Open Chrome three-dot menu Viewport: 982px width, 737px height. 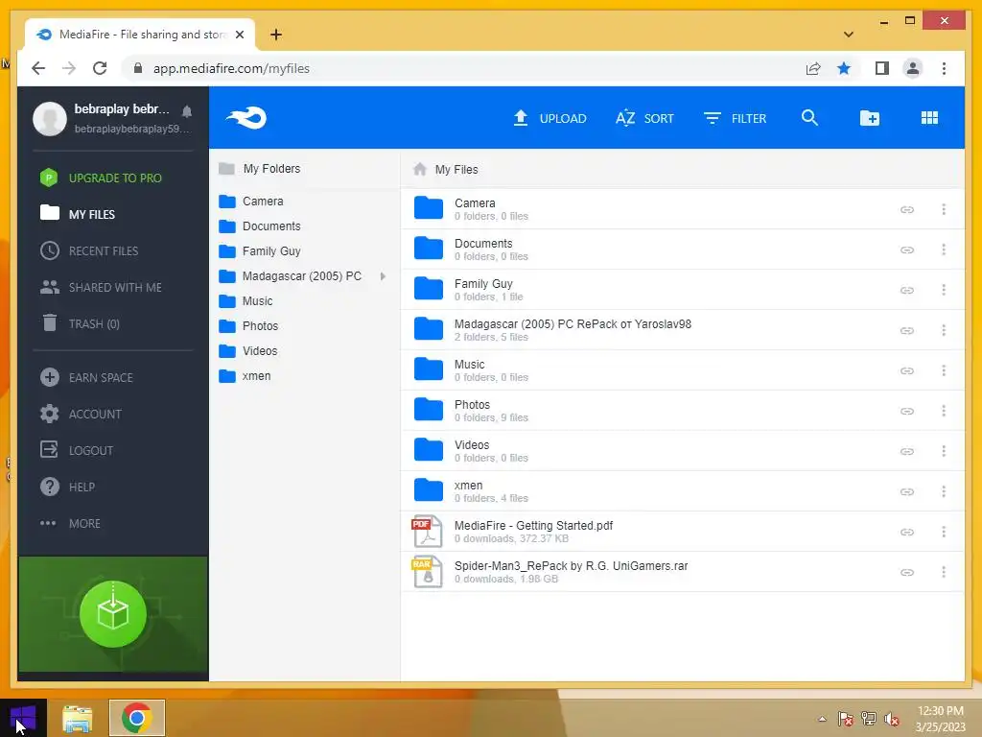[x=944, y=68]
